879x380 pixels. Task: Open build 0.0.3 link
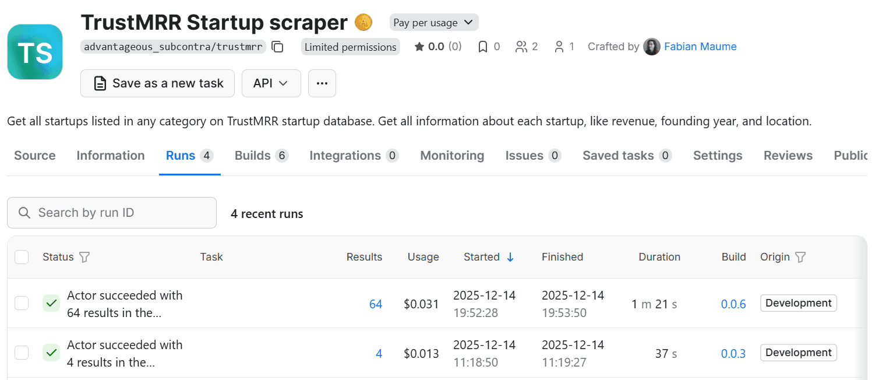pyautogui.click(x=733, y=354)
